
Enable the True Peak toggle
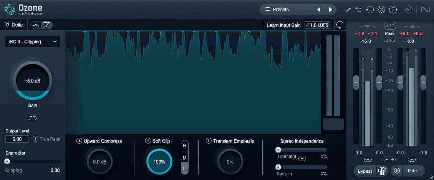[x=35, y=139]
